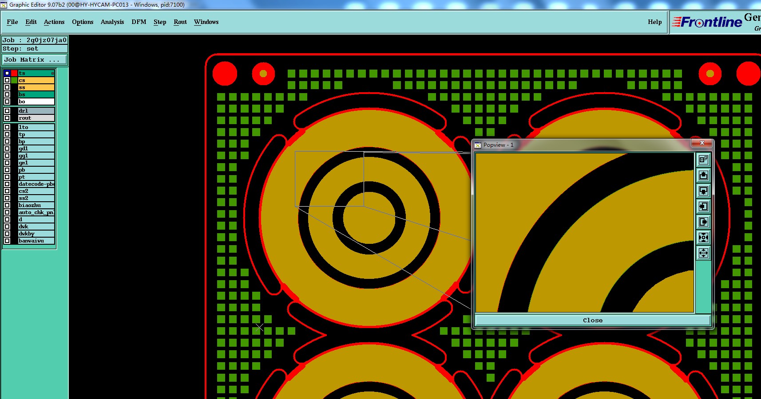761x399 pixels.
Task: Open the Step menu
Action: (160, 22)
